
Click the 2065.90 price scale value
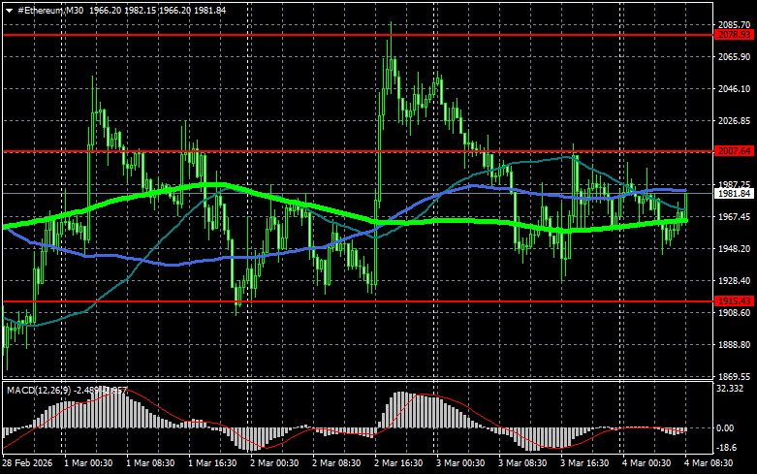[734, 57]
